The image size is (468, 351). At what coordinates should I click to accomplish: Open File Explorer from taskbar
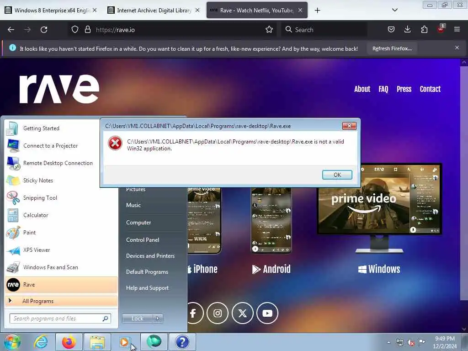(x=97, y=342)
